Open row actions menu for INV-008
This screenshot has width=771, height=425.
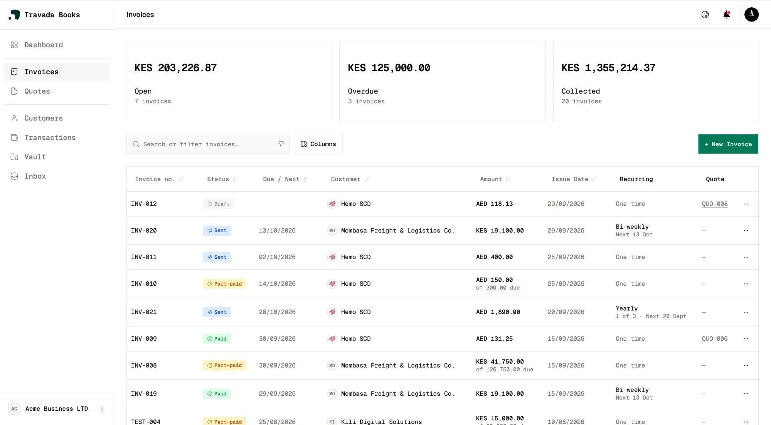(x=746, y=365)
